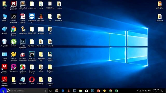166x93 pixels.
Task: Launch the µTorrent shortcut
Action: [x=13, y=43]
